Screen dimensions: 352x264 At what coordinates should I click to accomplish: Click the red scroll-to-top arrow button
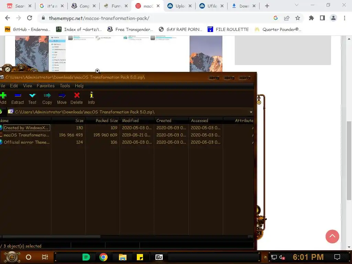coord(332,236)
